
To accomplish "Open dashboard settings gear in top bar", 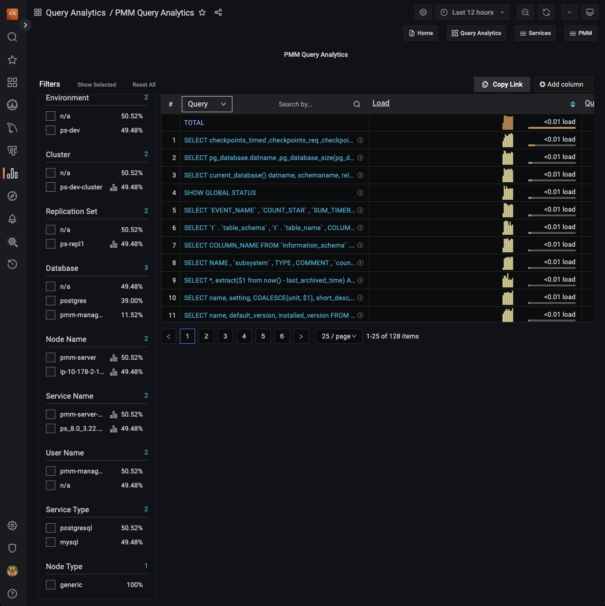I will (x=423, y=12).
